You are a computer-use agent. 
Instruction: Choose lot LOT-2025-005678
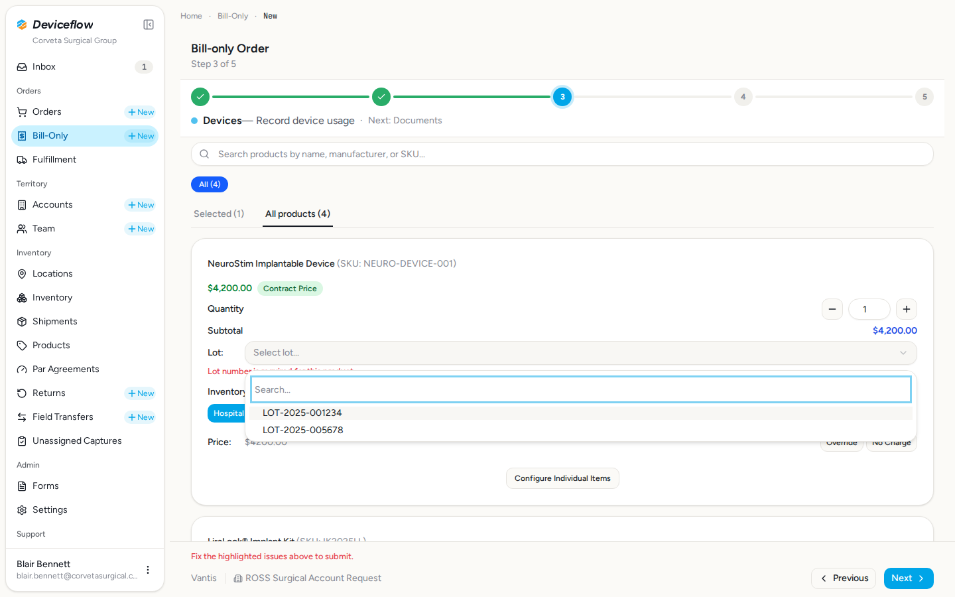(581, 430)
